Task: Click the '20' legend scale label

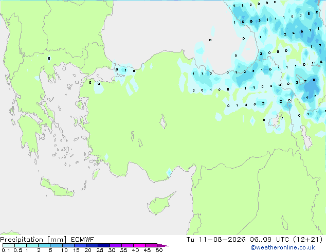Action: point(88,250)
